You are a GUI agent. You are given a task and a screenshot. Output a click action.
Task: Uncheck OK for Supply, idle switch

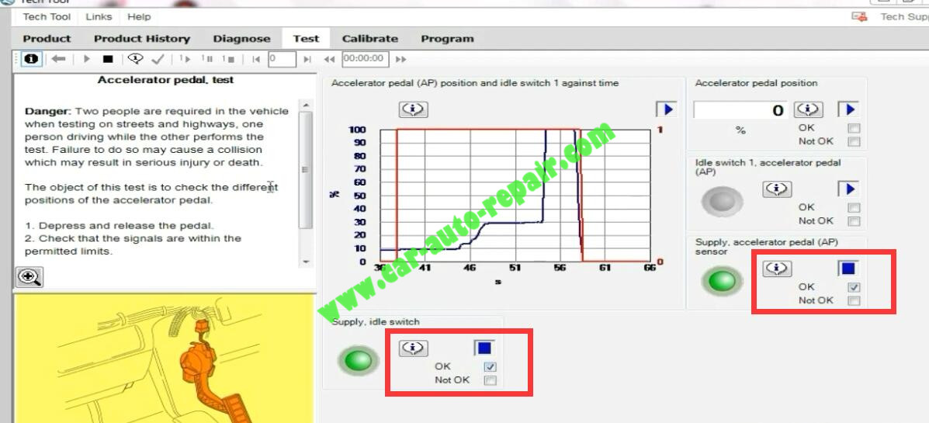[490, 366]
